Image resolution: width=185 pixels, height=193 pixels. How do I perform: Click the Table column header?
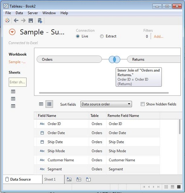tap(97, 116)
